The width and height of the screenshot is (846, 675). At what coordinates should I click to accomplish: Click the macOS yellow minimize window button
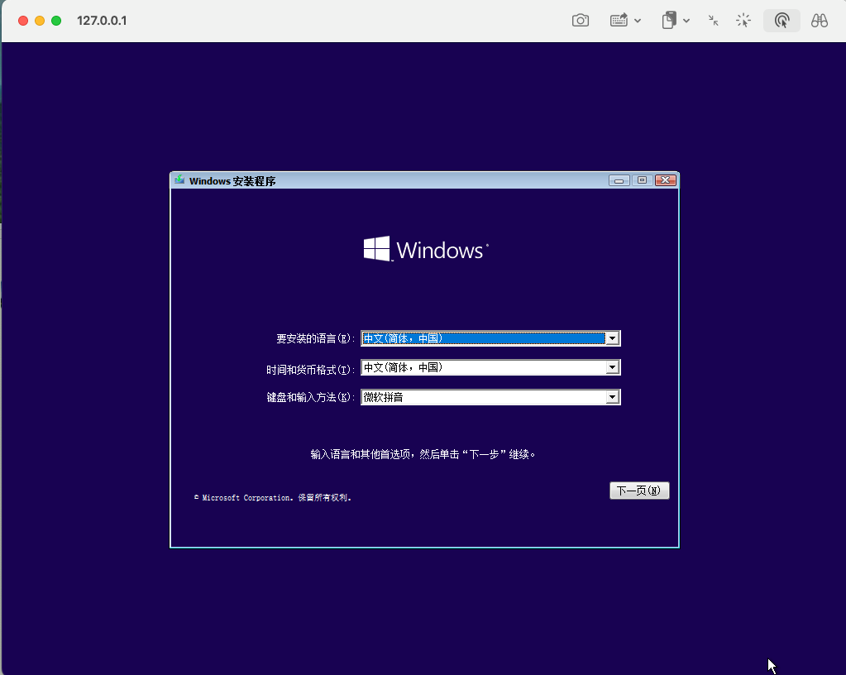[40, 20]
